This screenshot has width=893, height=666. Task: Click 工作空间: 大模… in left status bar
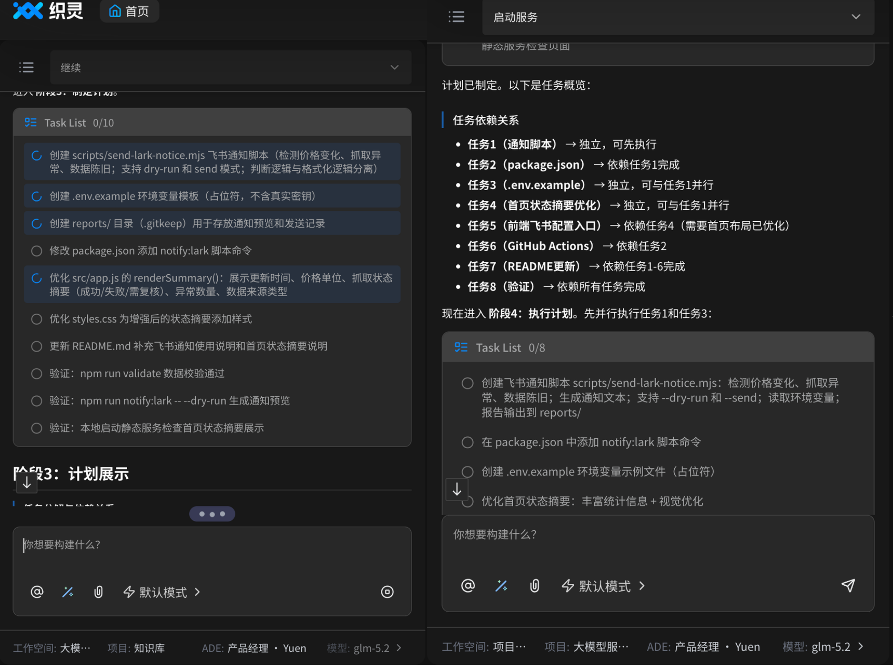click(x=52, y=648)
